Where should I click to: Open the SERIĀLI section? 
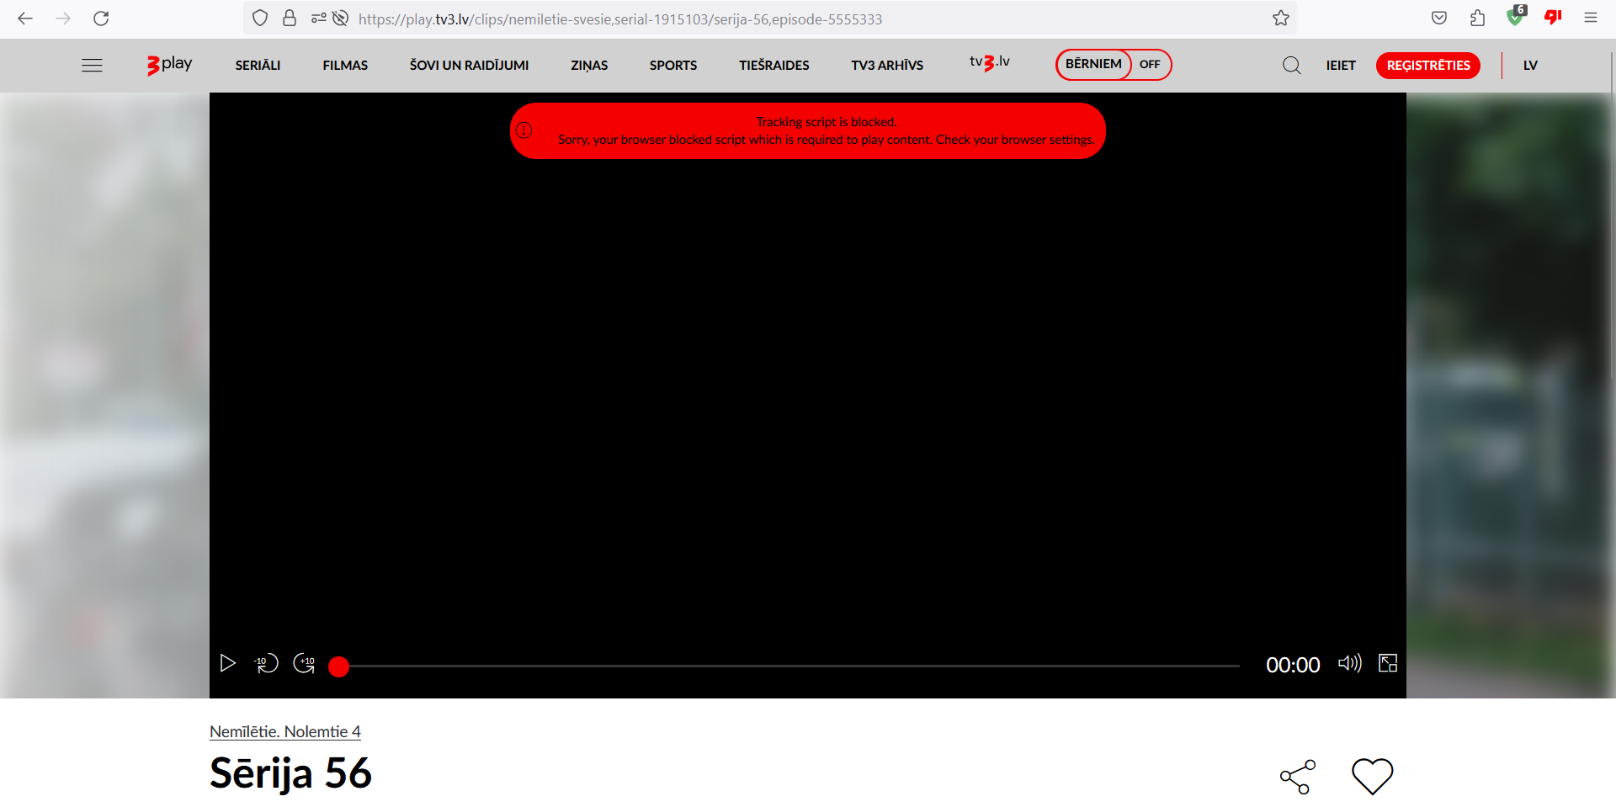[258, 65]
